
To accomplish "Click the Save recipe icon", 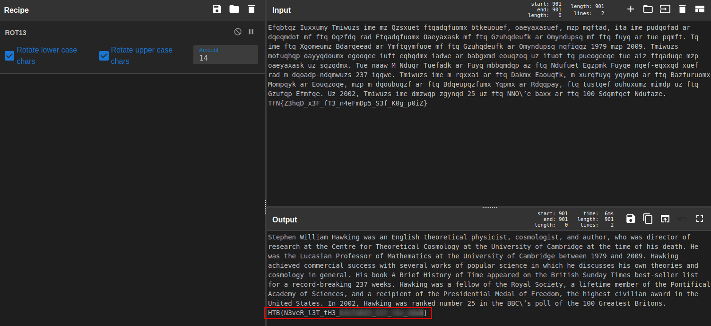I will [217, 9].
